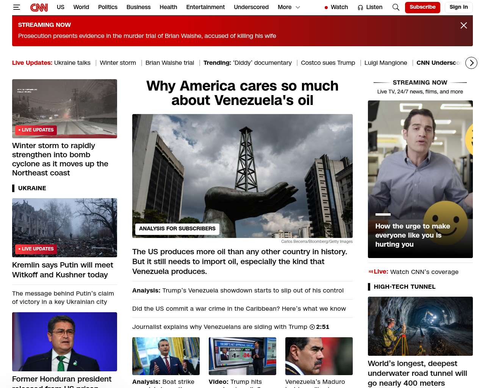
Task: Click the Analysis for Subscribers badge
Action: [177, 229]
